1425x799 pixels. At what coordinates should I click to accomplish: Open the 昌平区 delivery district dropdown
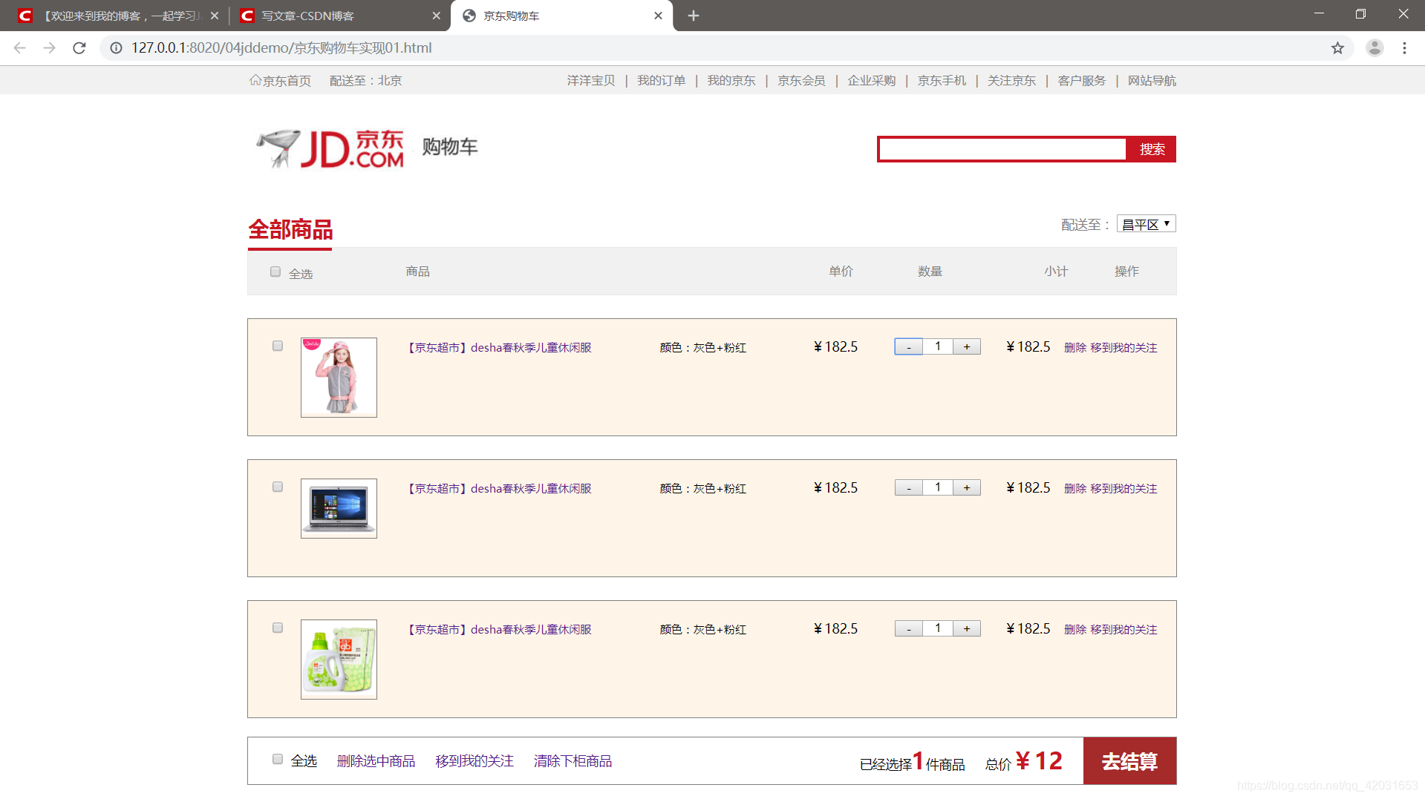click(1146, 224)
